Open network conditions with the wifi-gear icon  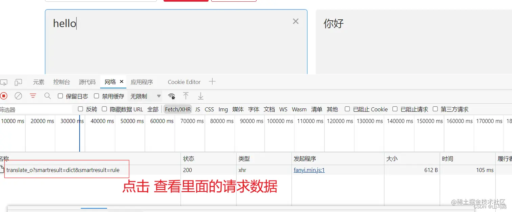(x=172, y=96)
